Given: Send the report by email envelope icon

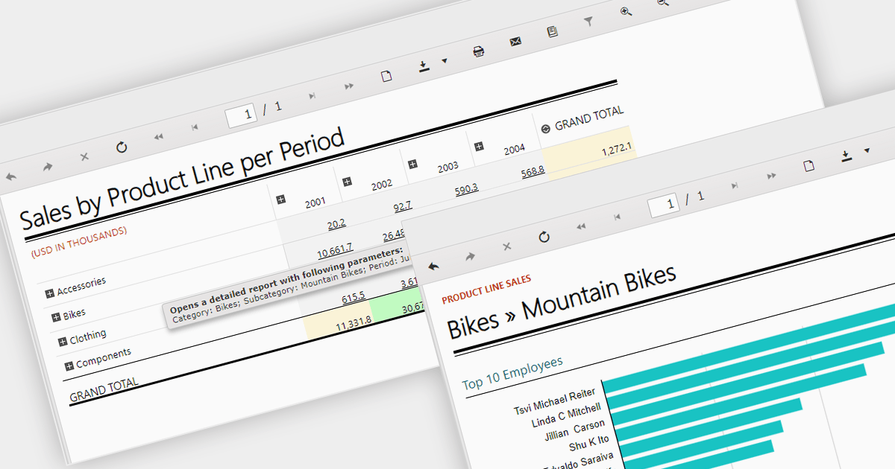Looking at the screenshot, I should (515, 42).
